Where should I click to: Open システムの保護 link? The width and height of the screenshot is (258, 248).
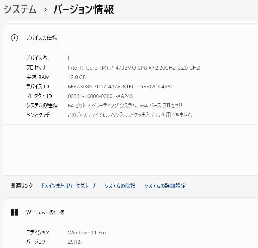click(x=120, y=186)
